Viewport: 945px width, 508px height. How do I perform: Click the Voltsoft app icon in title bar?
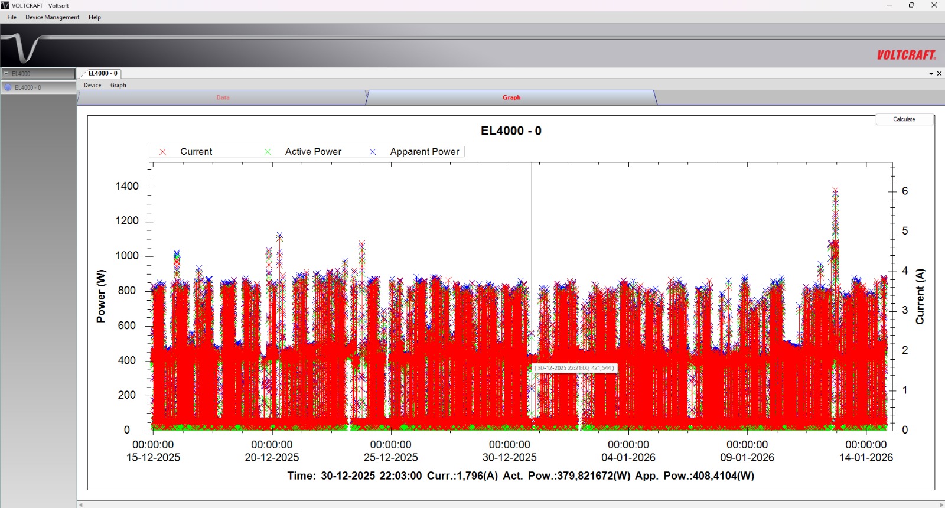5,5
